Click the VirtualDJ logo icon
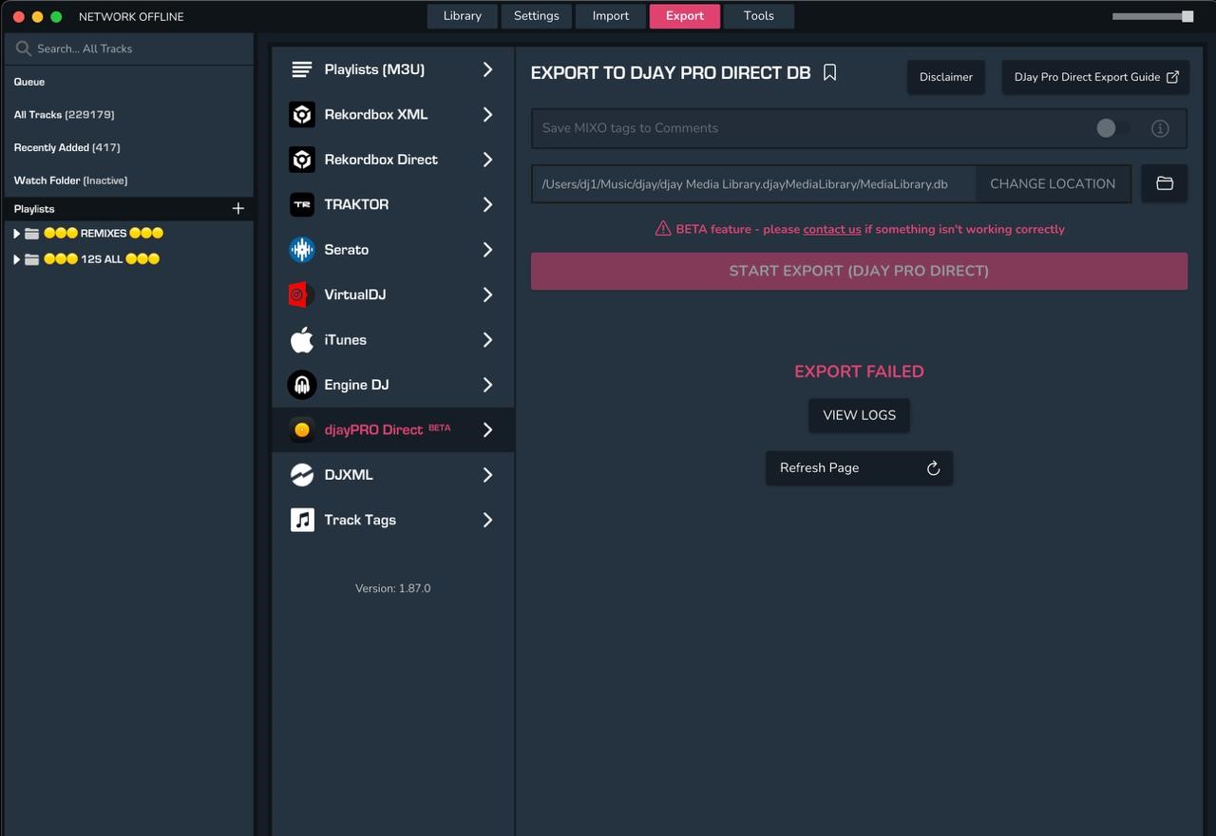This screenshot has width=1216, height=836. coord(302,295)
